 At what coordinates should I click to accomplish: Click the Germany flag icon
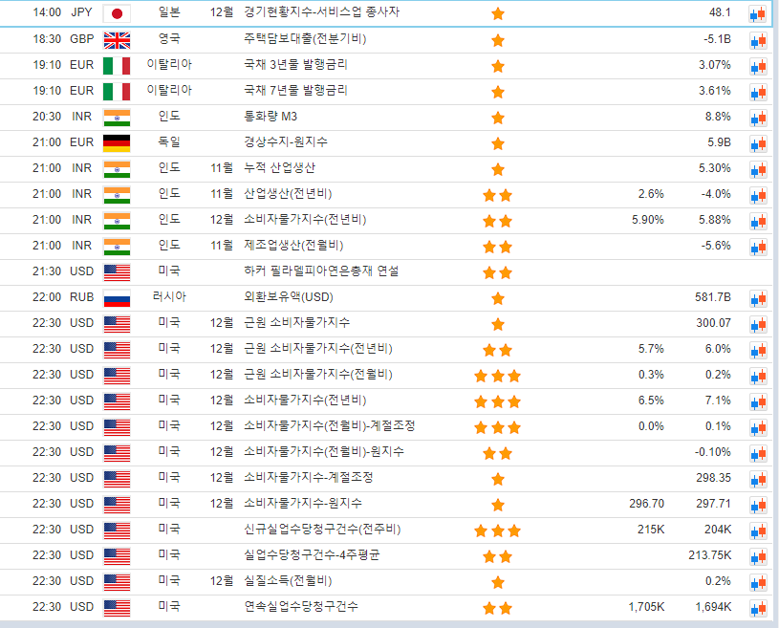(117, 143)
